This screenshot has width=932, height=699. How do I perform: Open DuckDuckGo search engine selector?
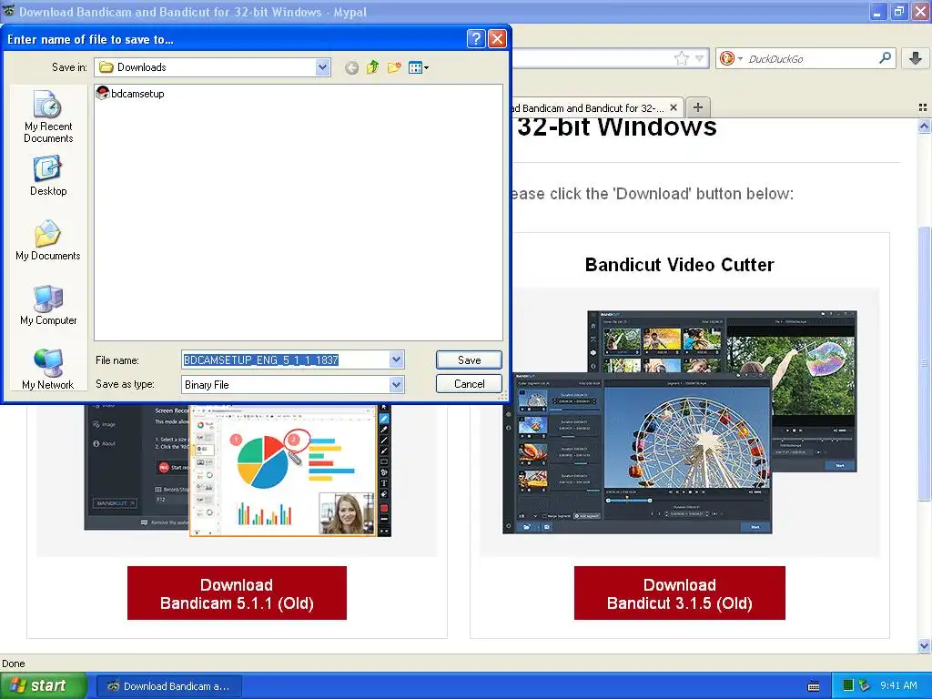[x=731, y=58]
